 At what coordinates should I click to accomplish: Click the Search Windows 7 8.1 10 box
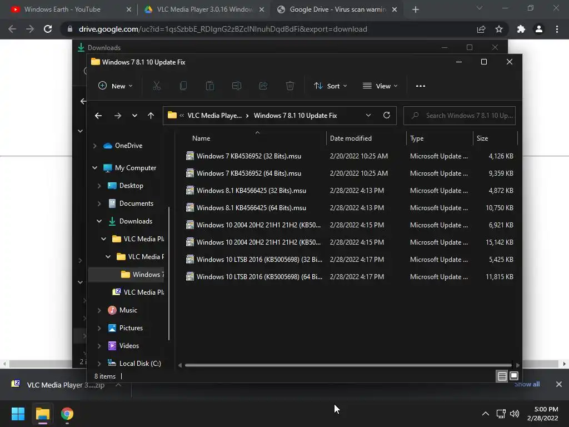(x=460, y=116)
